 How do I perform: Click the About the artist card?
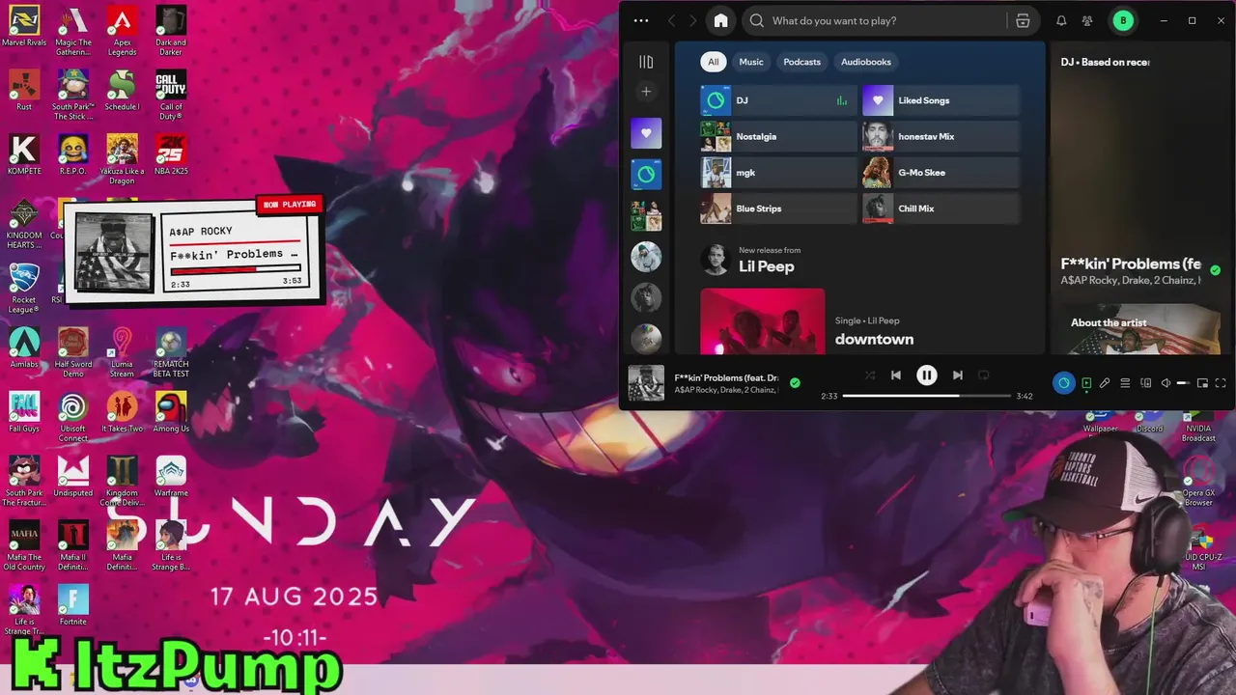pos(1141,330)
